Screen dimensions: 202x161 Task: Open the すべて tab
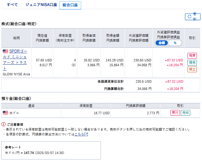12,5
